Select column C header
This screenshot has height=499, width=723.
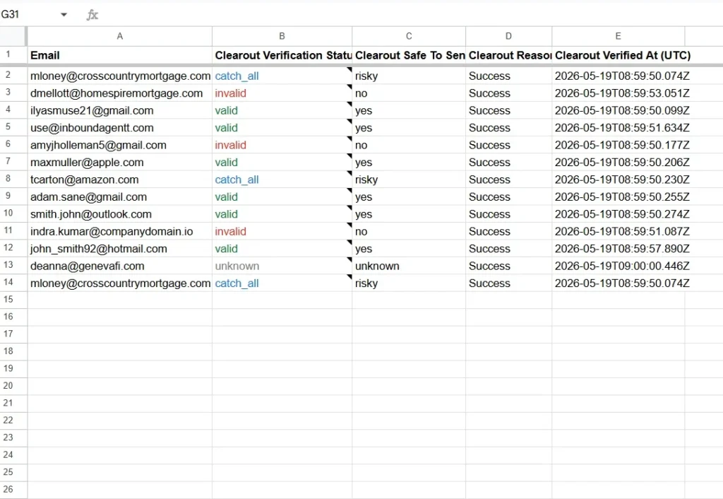click(x=409, y=36)
